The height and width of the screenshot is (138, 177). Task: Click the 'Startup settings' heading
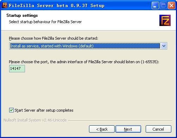22,15
